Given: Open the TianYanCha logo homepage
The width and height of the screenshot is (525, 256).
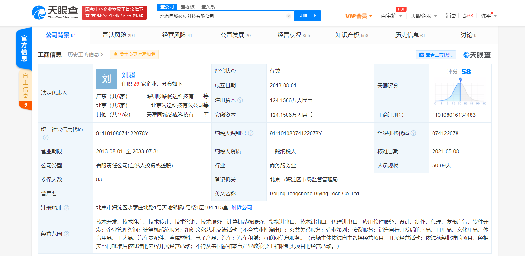Looking at the screenshot, I should click(x=55, y=12).
